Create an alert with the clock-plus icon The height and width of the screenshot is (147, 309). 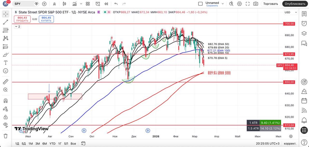click(98, 4)
